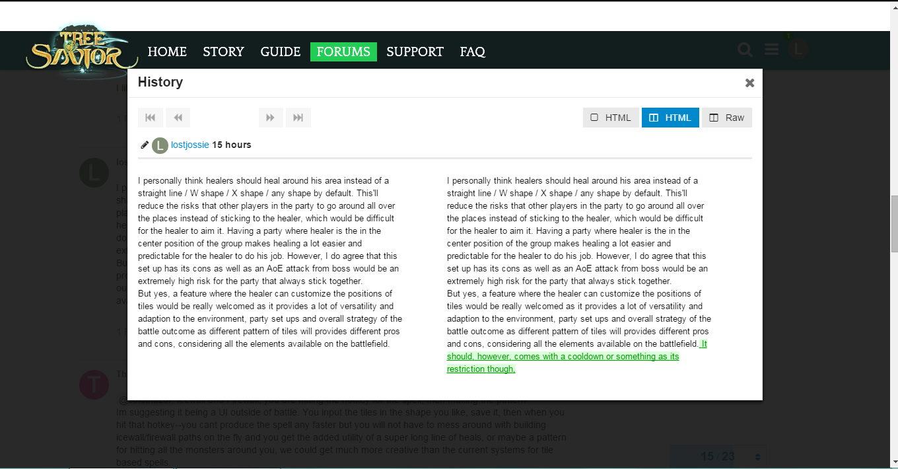Switch to Raw diff view
The image size is (898, 469).
click(x=726, y=118)
